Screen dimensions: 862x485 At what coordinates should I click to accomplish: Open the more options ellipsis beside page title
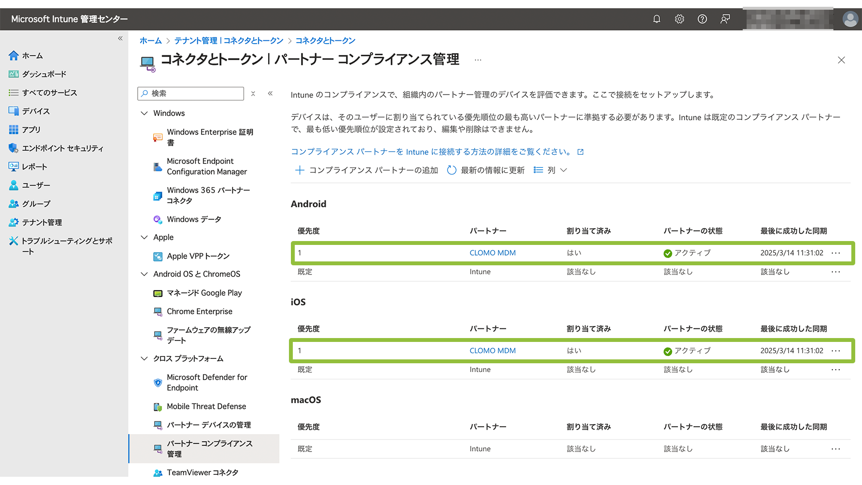coord(478,60)
